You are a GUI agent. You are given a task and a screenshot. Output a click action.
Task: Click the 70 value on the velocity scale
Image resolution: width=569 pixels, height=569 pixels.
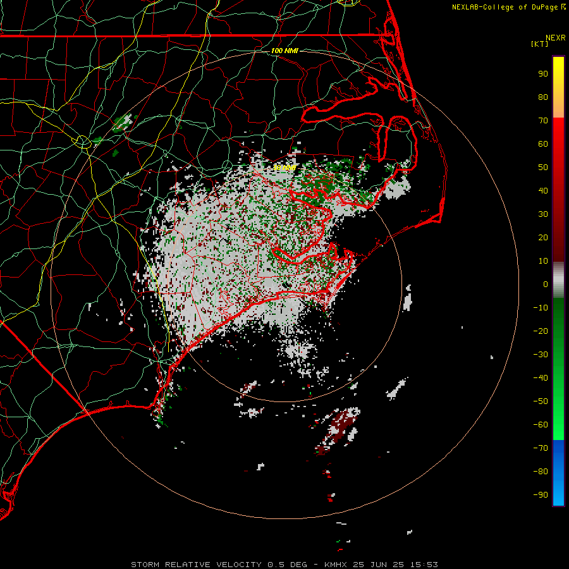click(543, 121)
